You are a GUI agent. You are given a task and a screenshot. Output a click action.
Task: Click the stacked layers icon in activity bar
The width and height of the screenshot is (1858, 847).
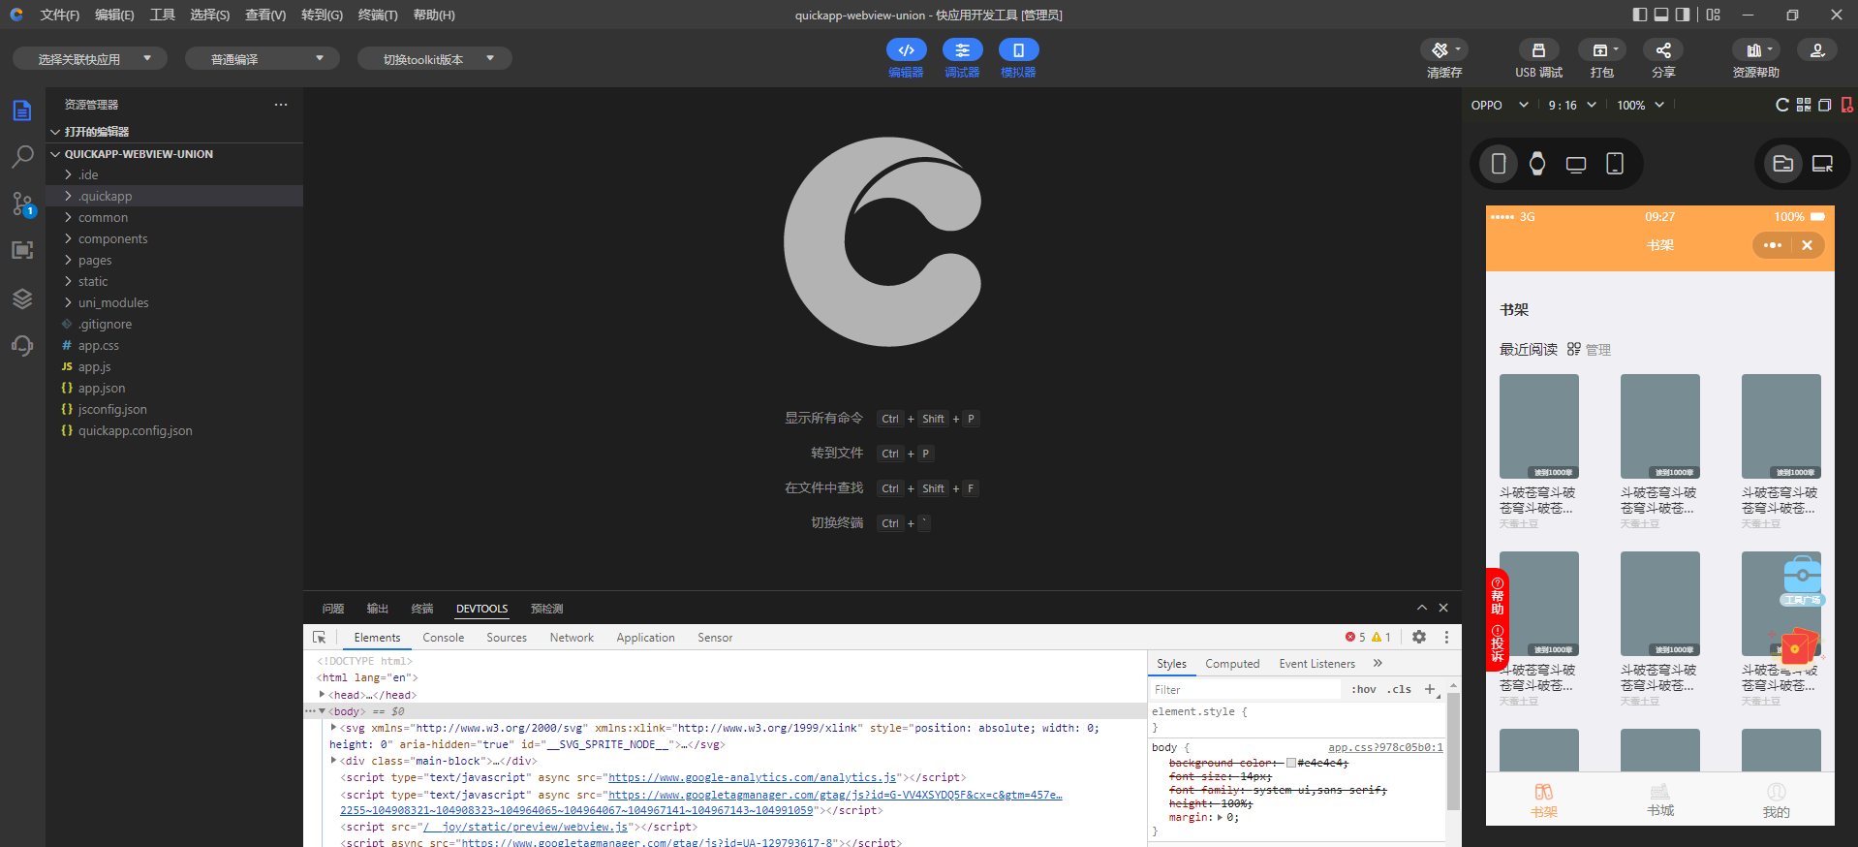click(x=22, y=298)
